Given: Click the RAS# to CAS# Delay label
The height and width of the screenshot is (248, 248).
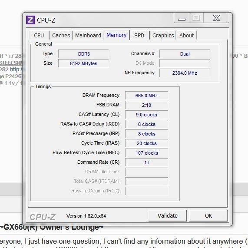Looking at the screenshot, I should [90, 124].
